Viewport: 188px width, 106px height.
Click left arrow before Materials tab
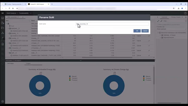pyautogui.click(x=157, y=17)
